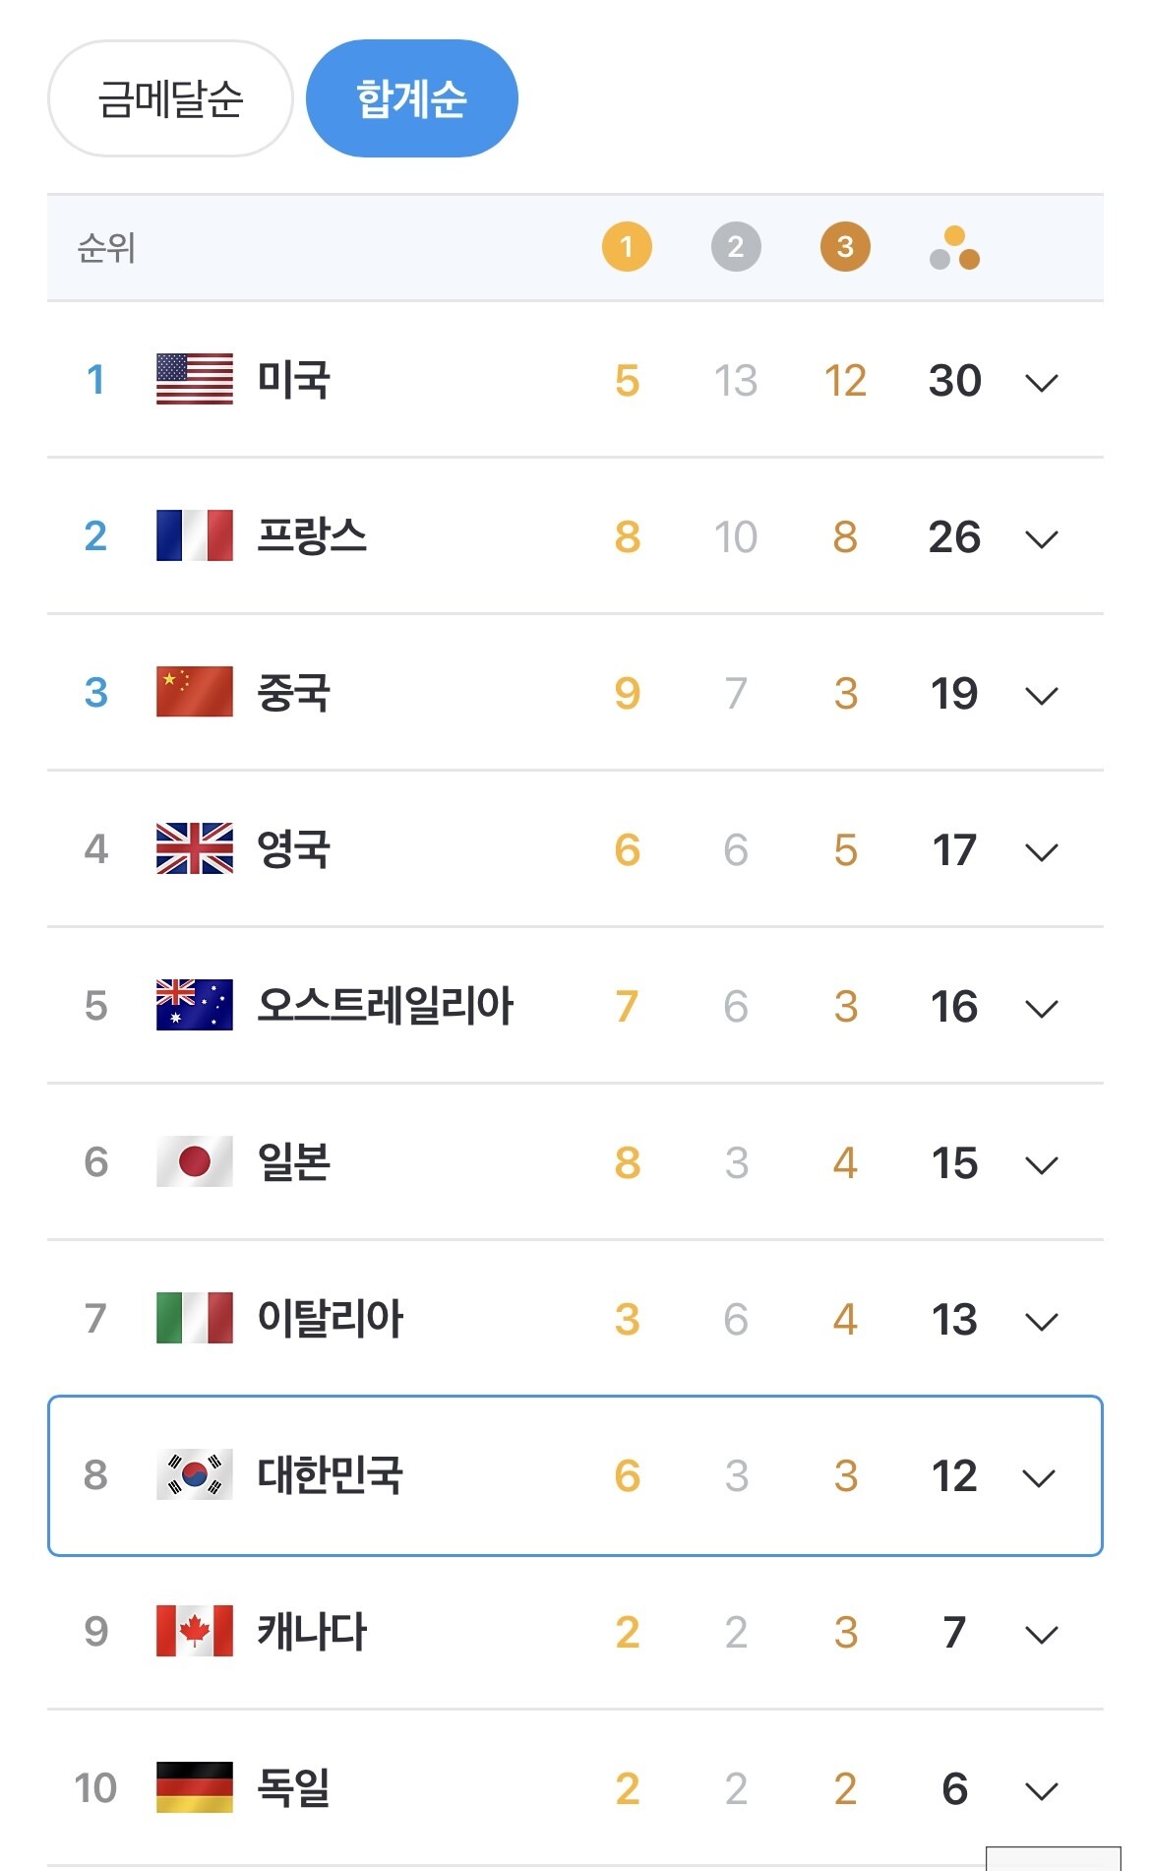Expand the 독일 row chevron
The height and width of the screenshot is (1871, 1151).
coord(1041,1790)
